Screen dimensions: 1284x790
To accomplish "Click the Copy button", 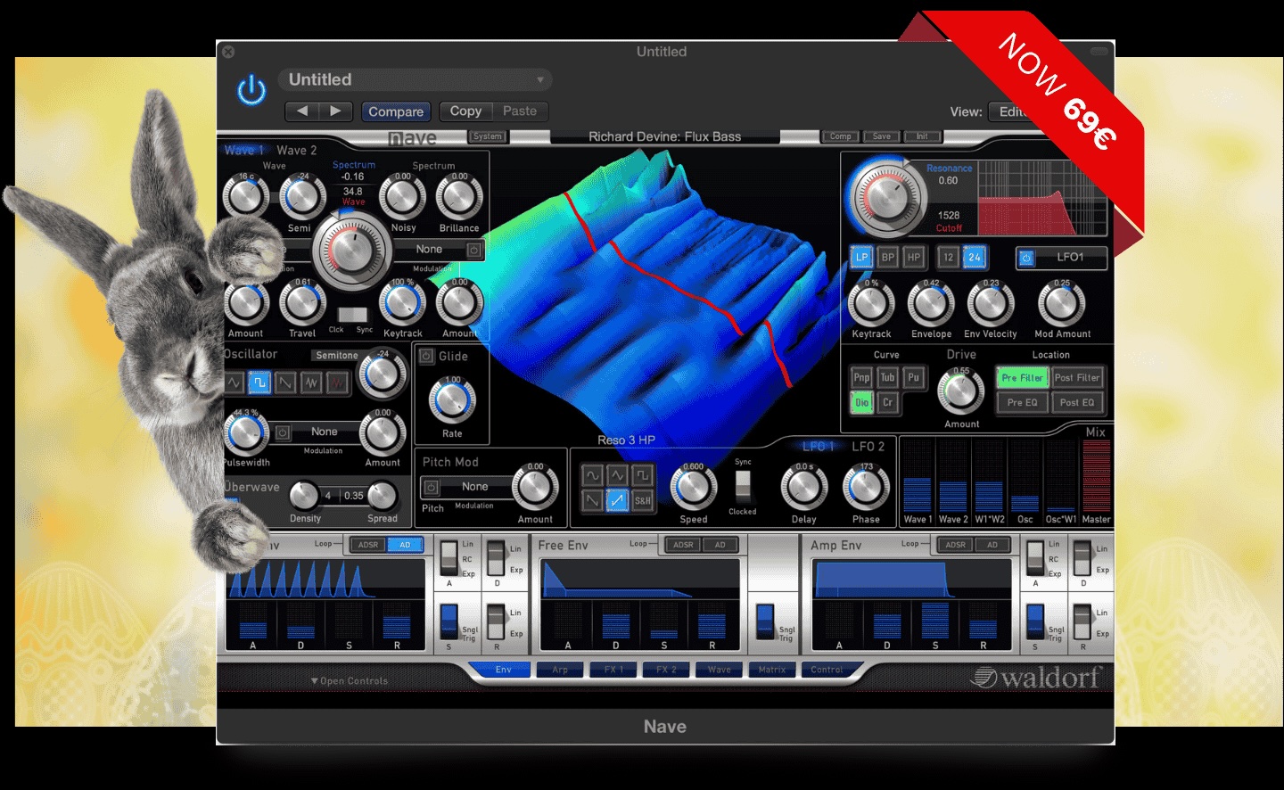I will point(465,111).
